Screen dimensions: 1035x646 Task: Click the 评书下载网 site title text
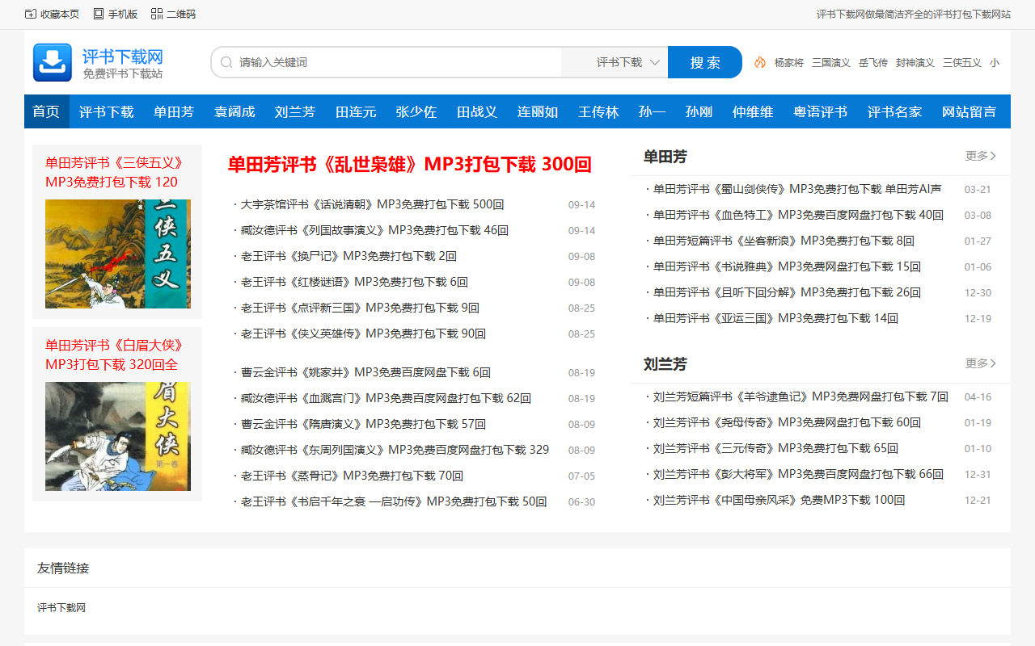[x=123, y=57]
